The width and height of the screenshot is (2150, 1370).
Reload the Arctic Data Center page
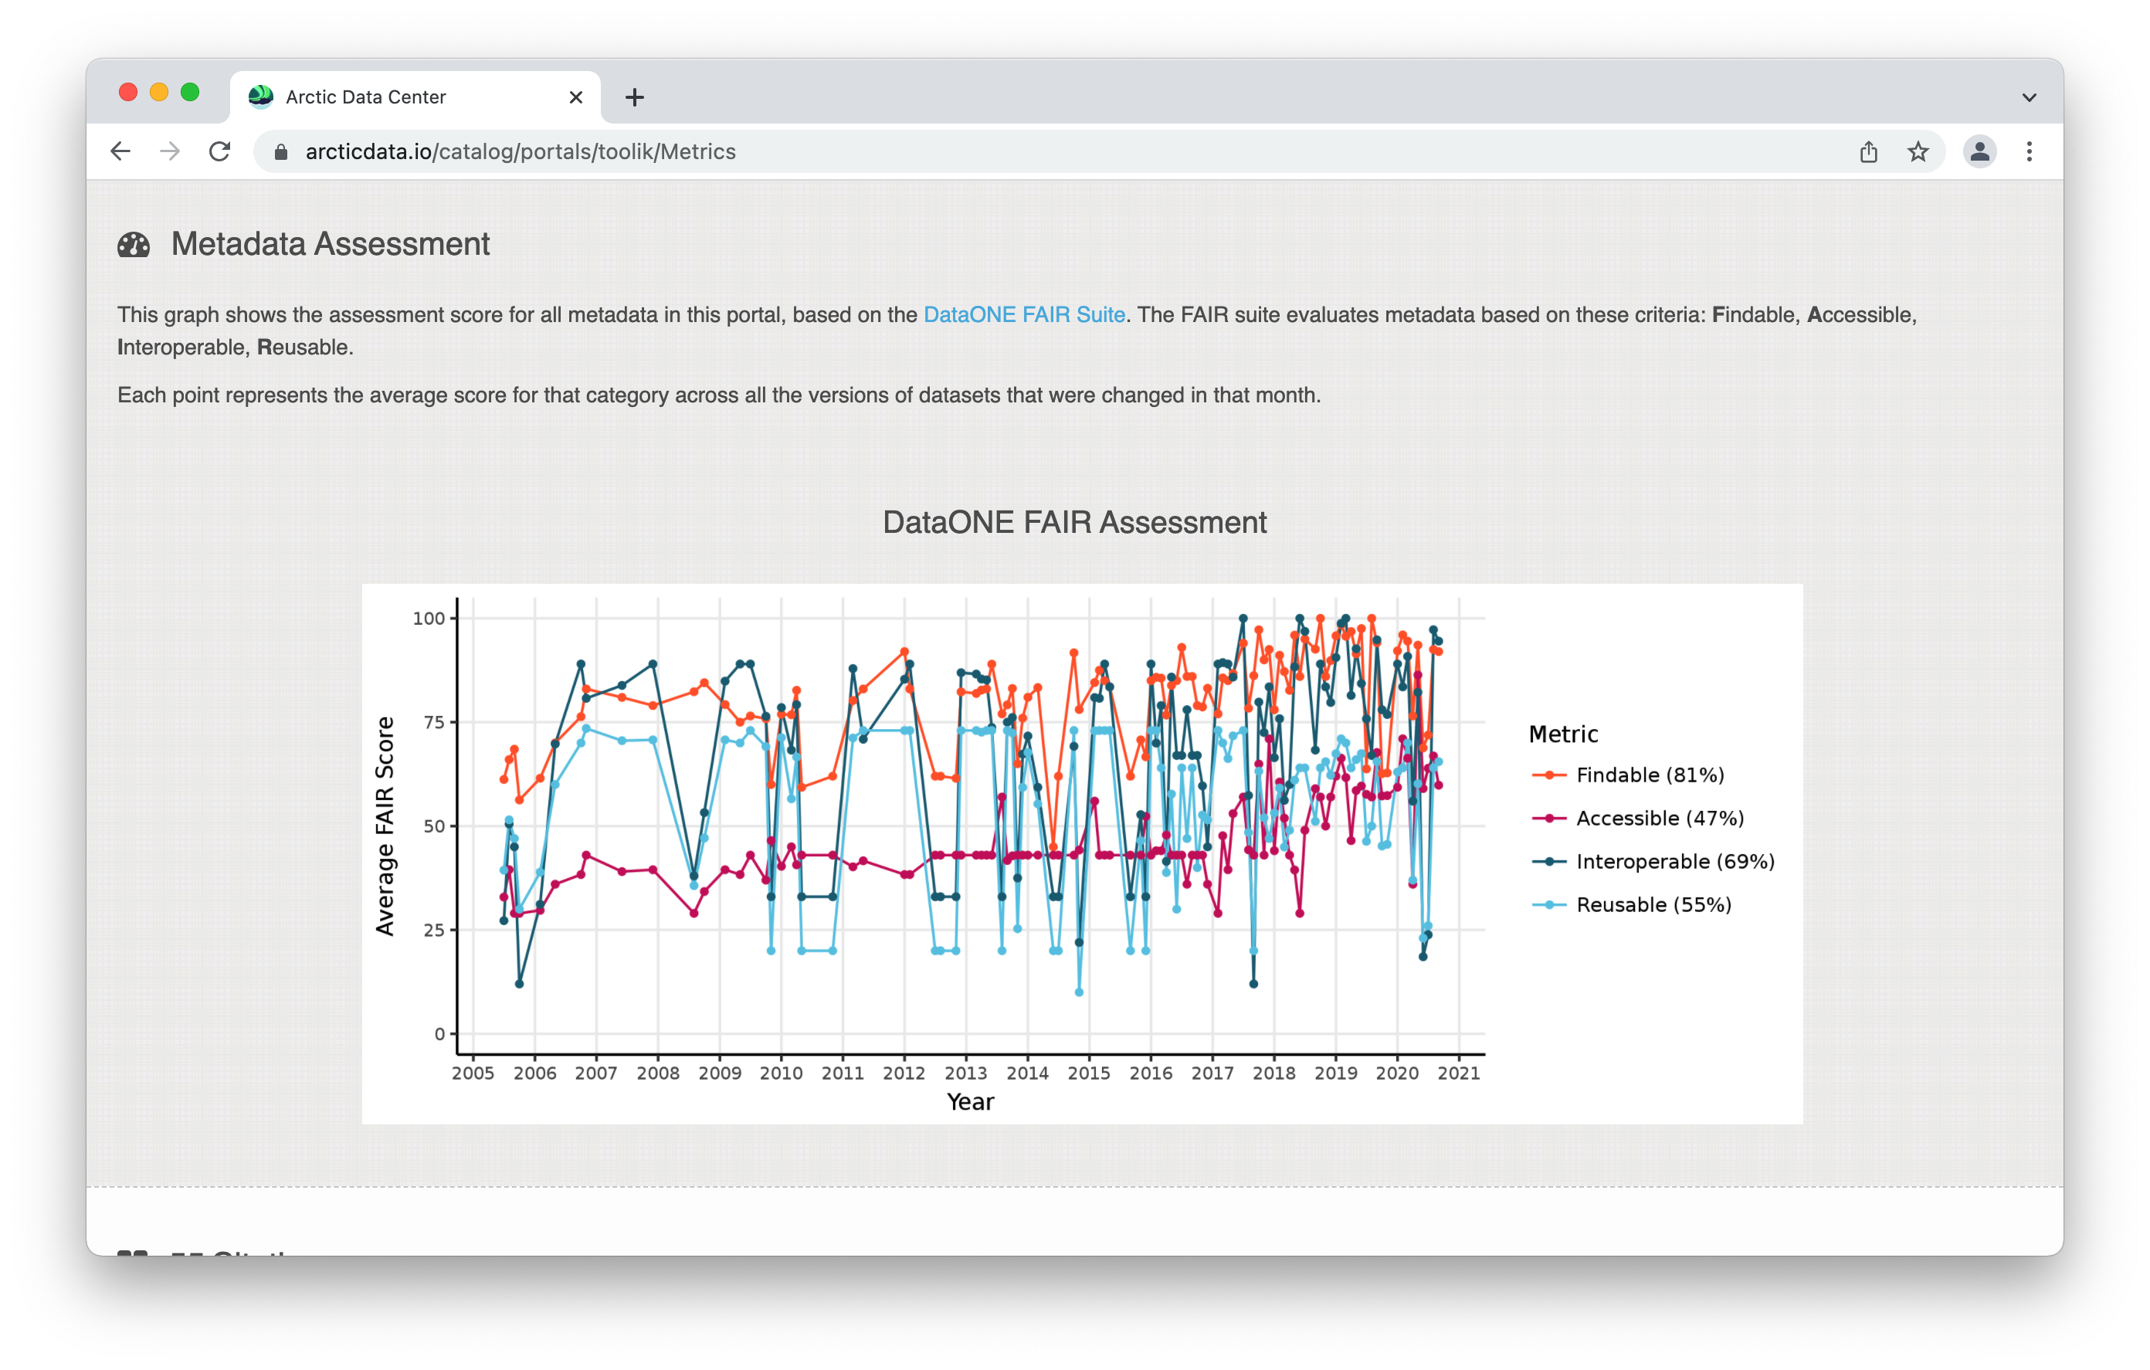pos(219,152)
